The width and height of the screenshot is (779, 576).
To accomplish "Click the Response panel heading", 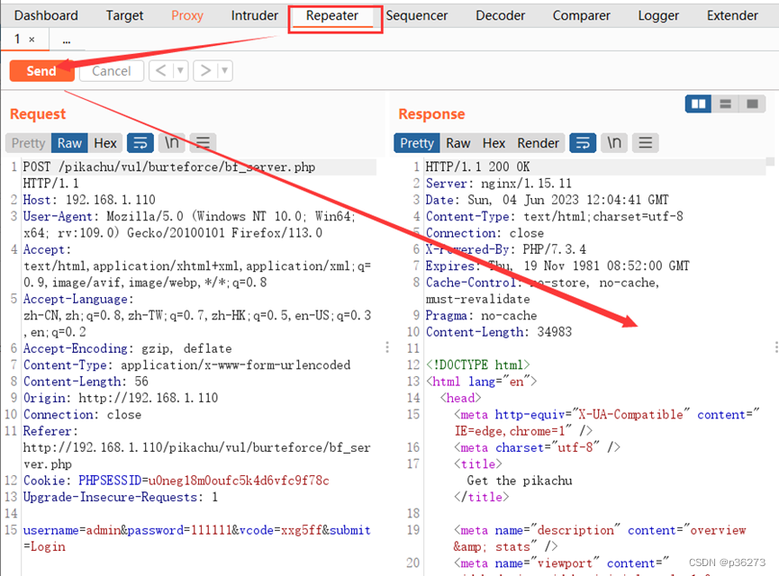I will point(431,114).
